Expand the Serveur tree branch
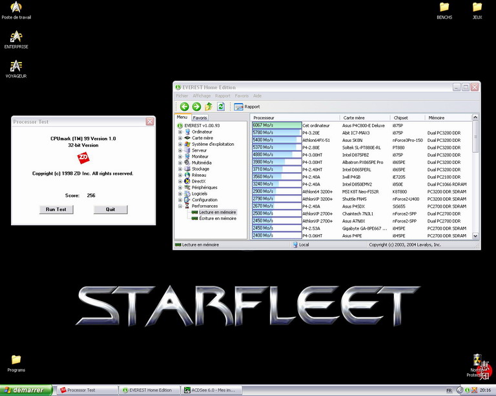 [x=180, y=150]
